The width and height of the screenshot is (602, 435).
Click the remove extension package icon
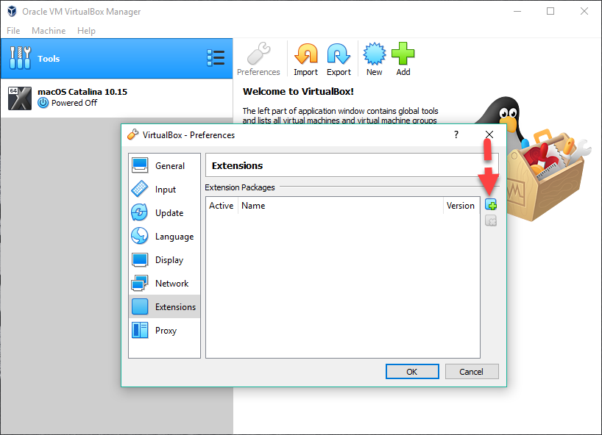(x=490, y=220)
